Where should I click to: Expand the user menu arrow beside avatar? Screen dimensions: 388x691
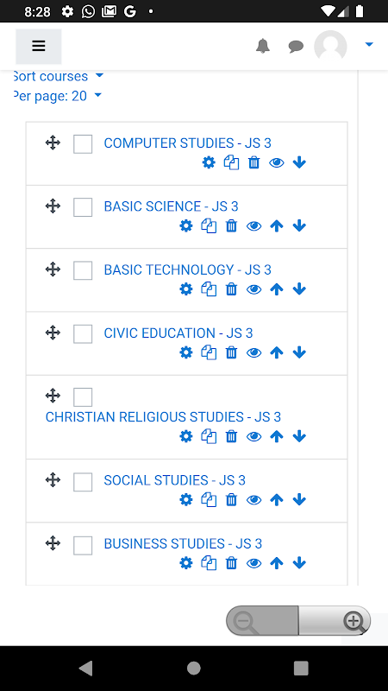tap(369, 44)
